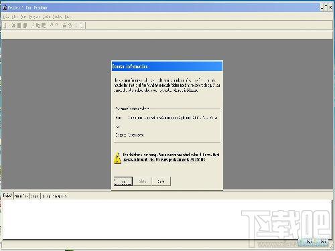Click the yellow warning triangle icon in dialog
The image size is (335, 251).
(x=117, y=158)
